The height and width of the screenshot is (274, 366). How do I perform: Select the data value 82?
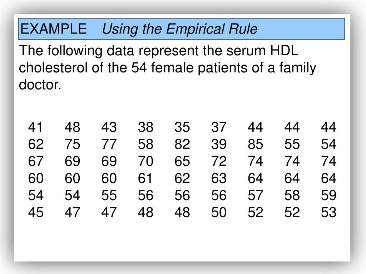tap(182, 144)
